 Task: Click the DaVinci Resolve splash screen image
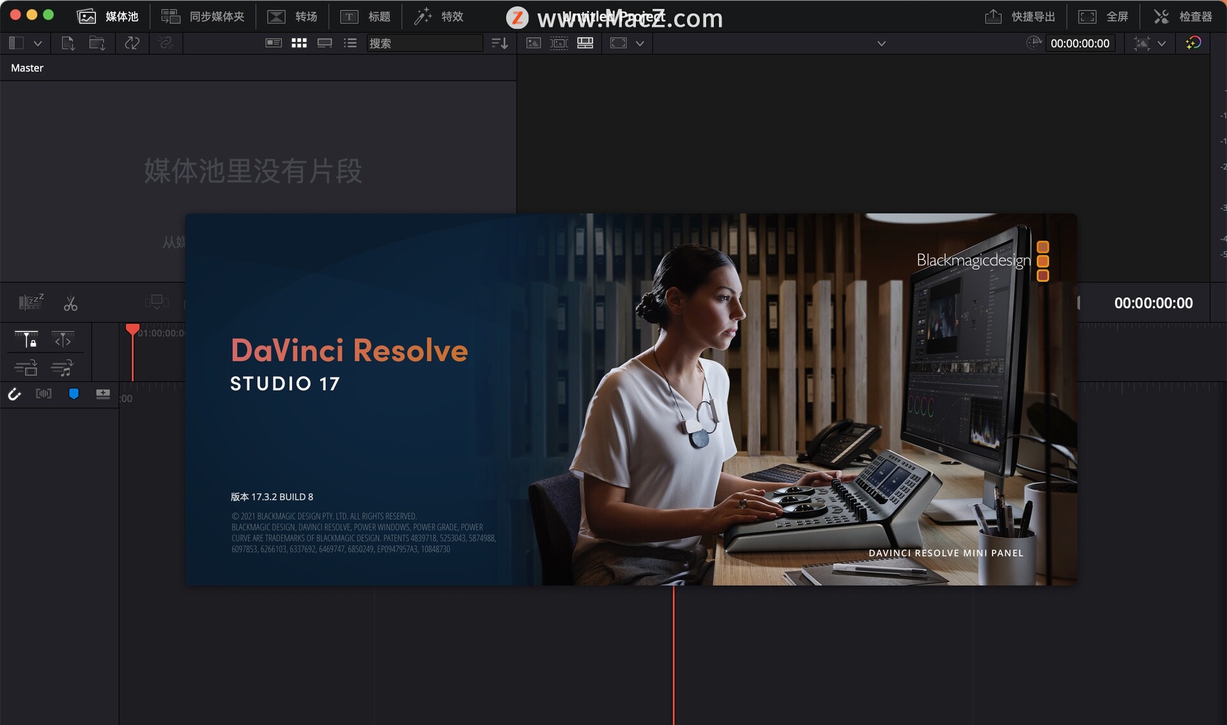point(631,399)
